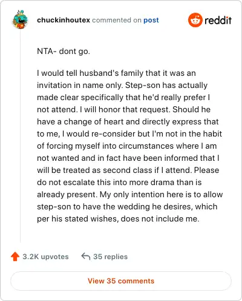Screen dimensions: 242x301
Task: Click line starting 'I would tell husband's family'
Action: point(116,73)
